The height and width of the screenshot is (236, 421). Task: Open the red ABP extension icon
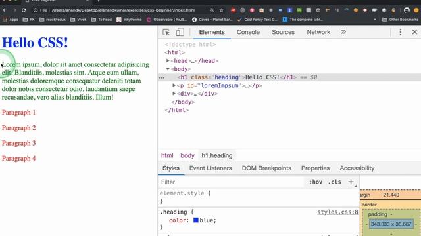click(233, 10)
